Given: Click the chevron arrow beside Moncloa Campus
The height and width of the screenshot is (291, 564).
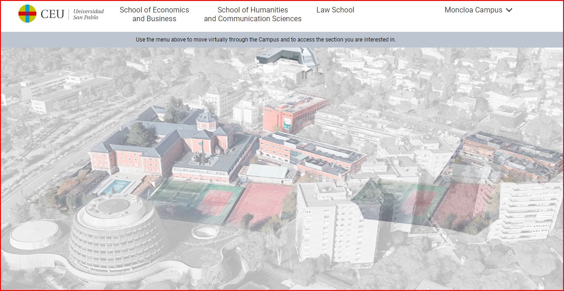Looking at the screenshot, I should point(509,10).
